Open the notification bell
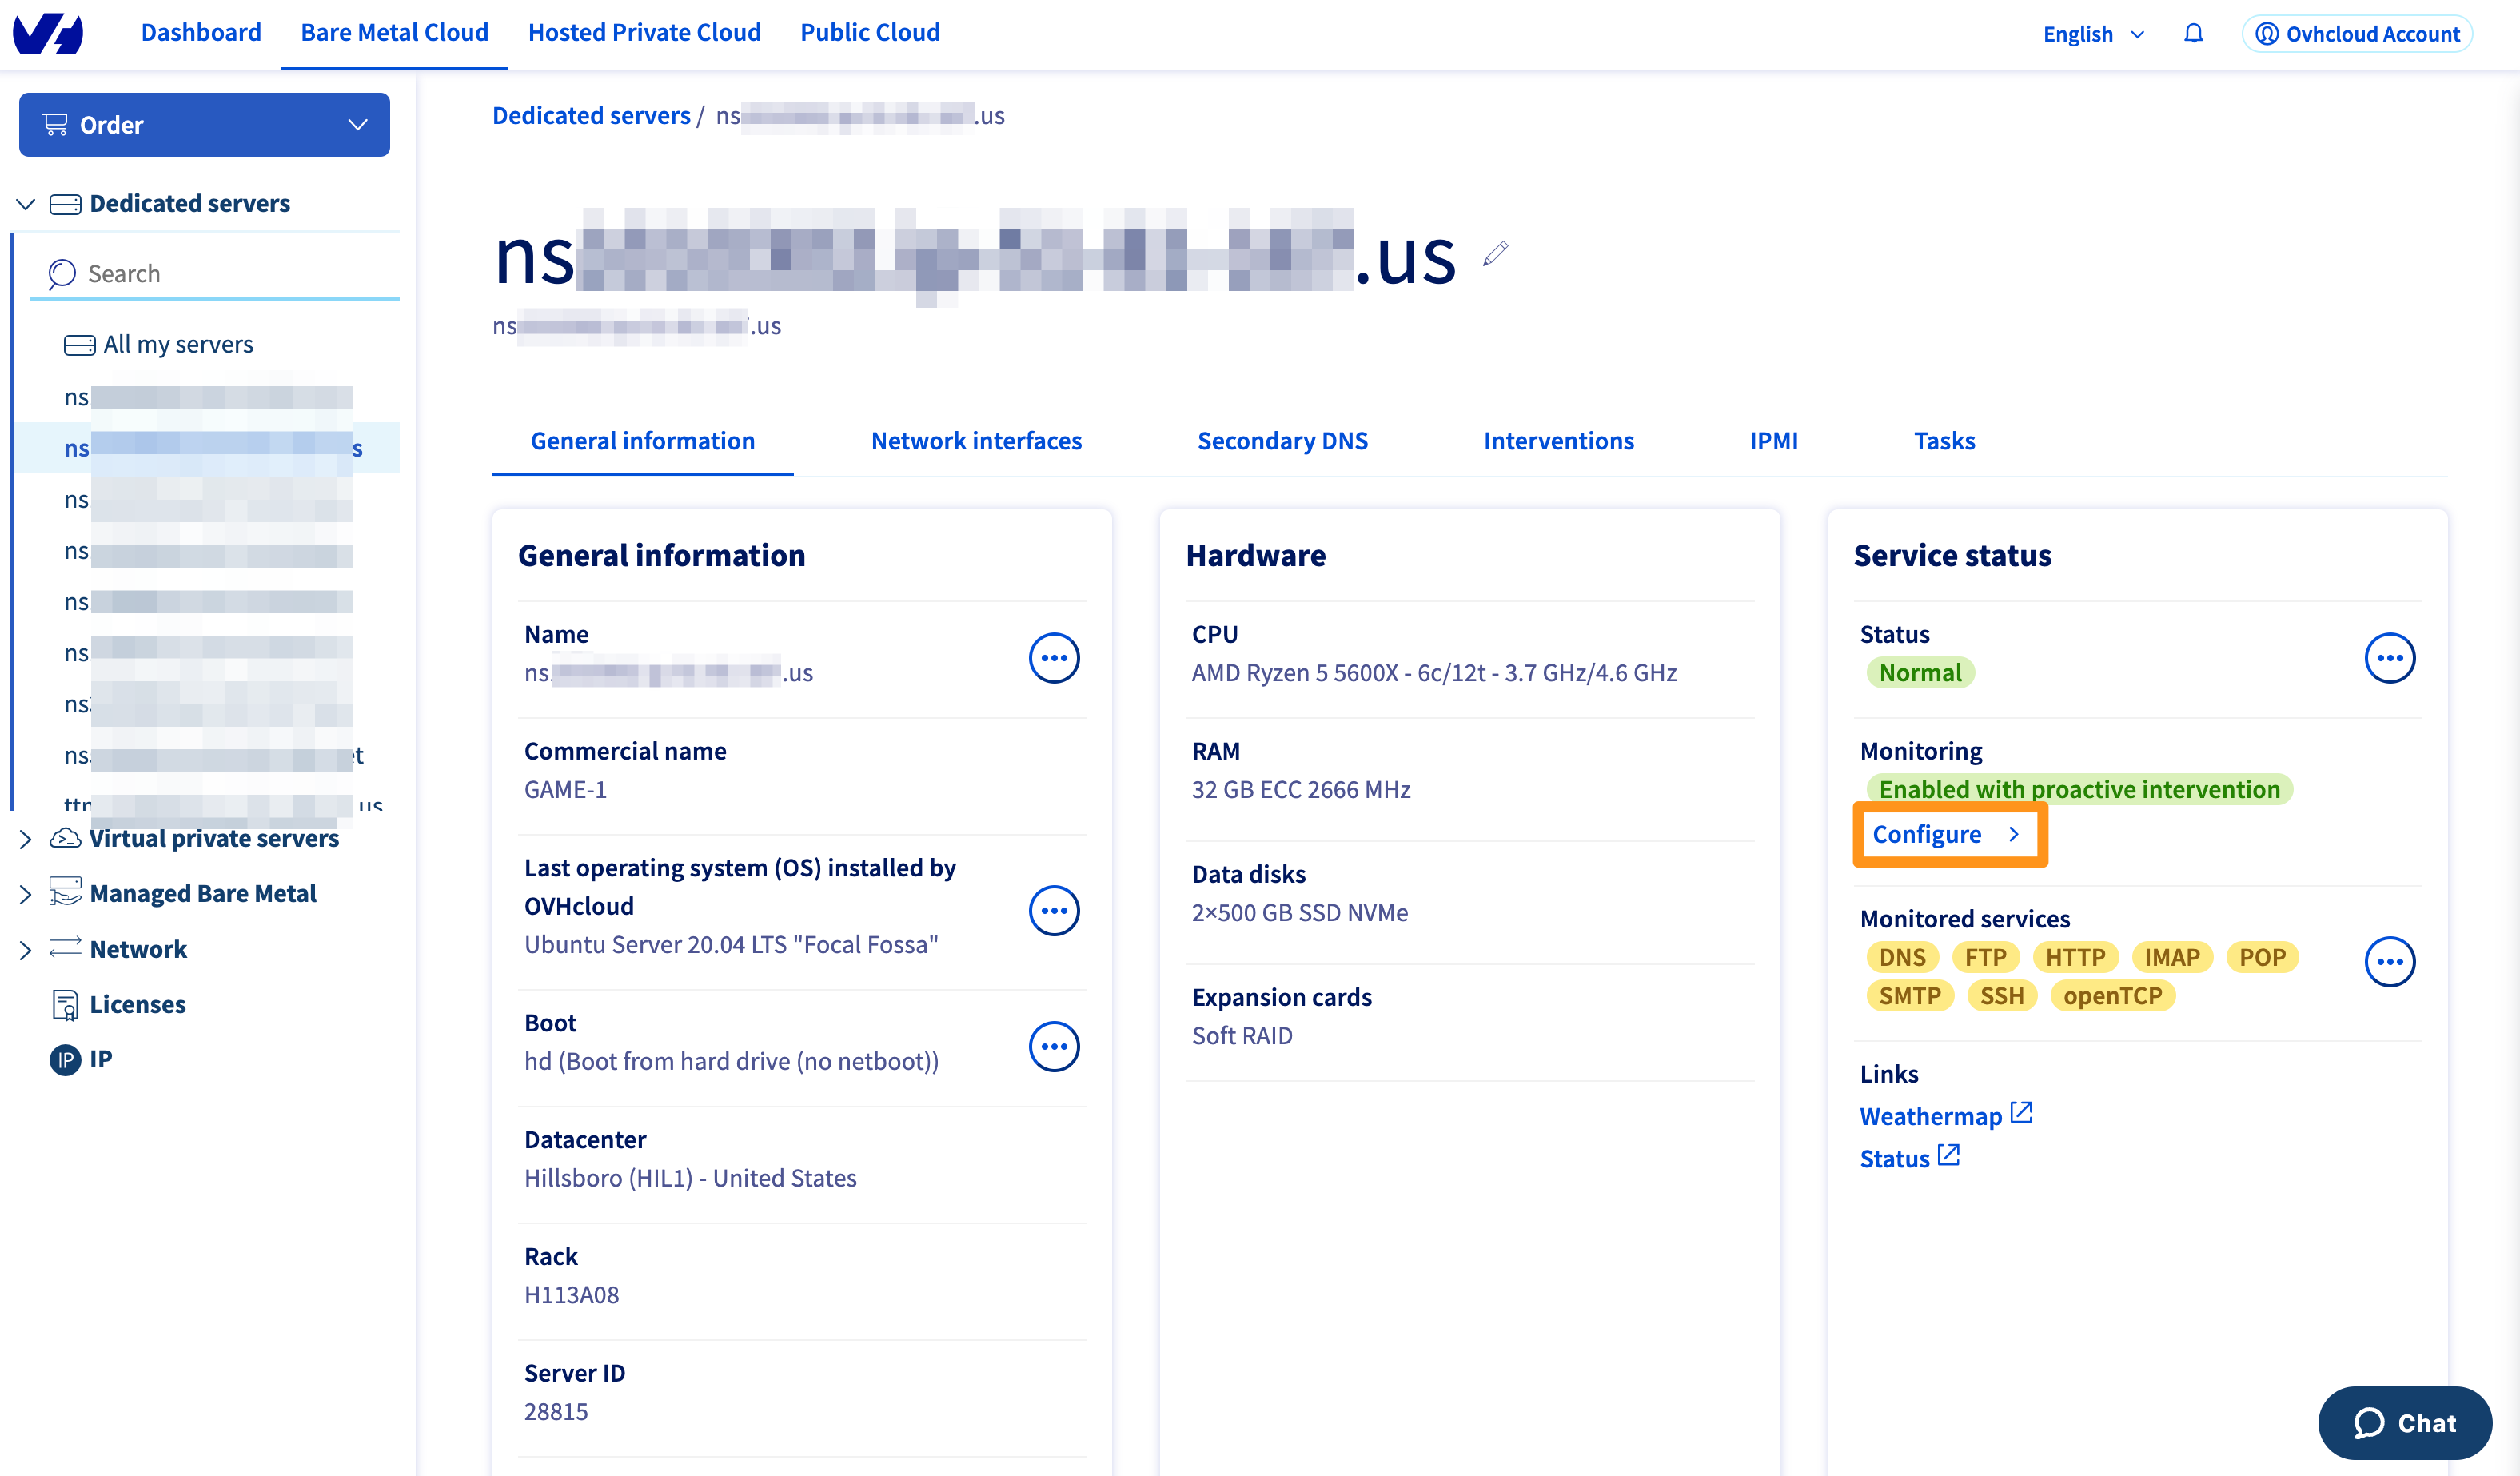This screenshot has width=2520, height=1476. click(x=2193, y=33)
